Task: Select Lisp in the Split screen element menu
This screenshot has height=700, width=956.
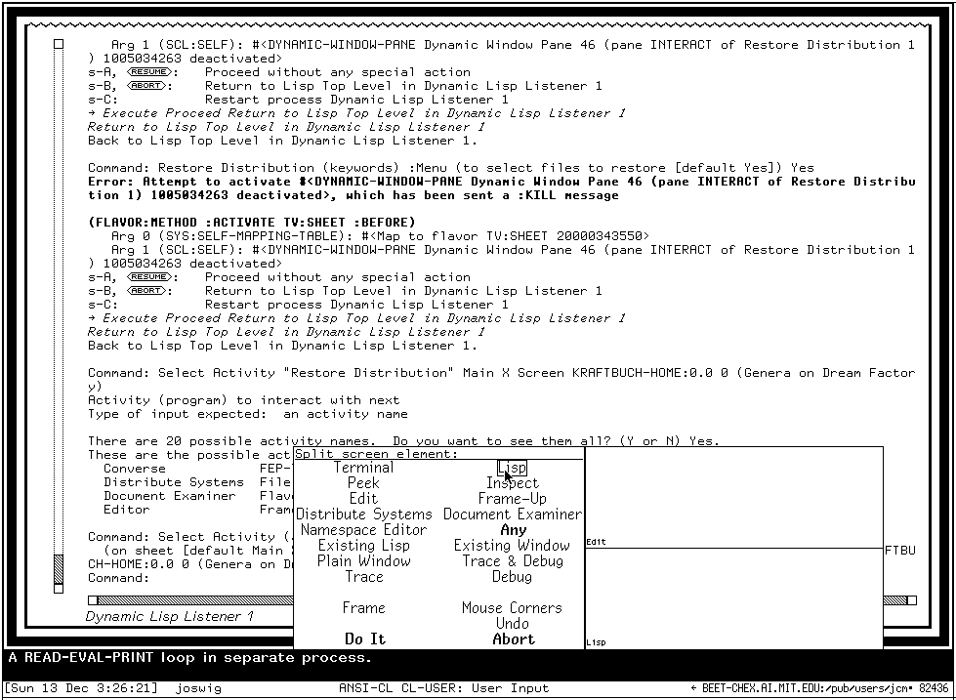Action: click(512, 468)
